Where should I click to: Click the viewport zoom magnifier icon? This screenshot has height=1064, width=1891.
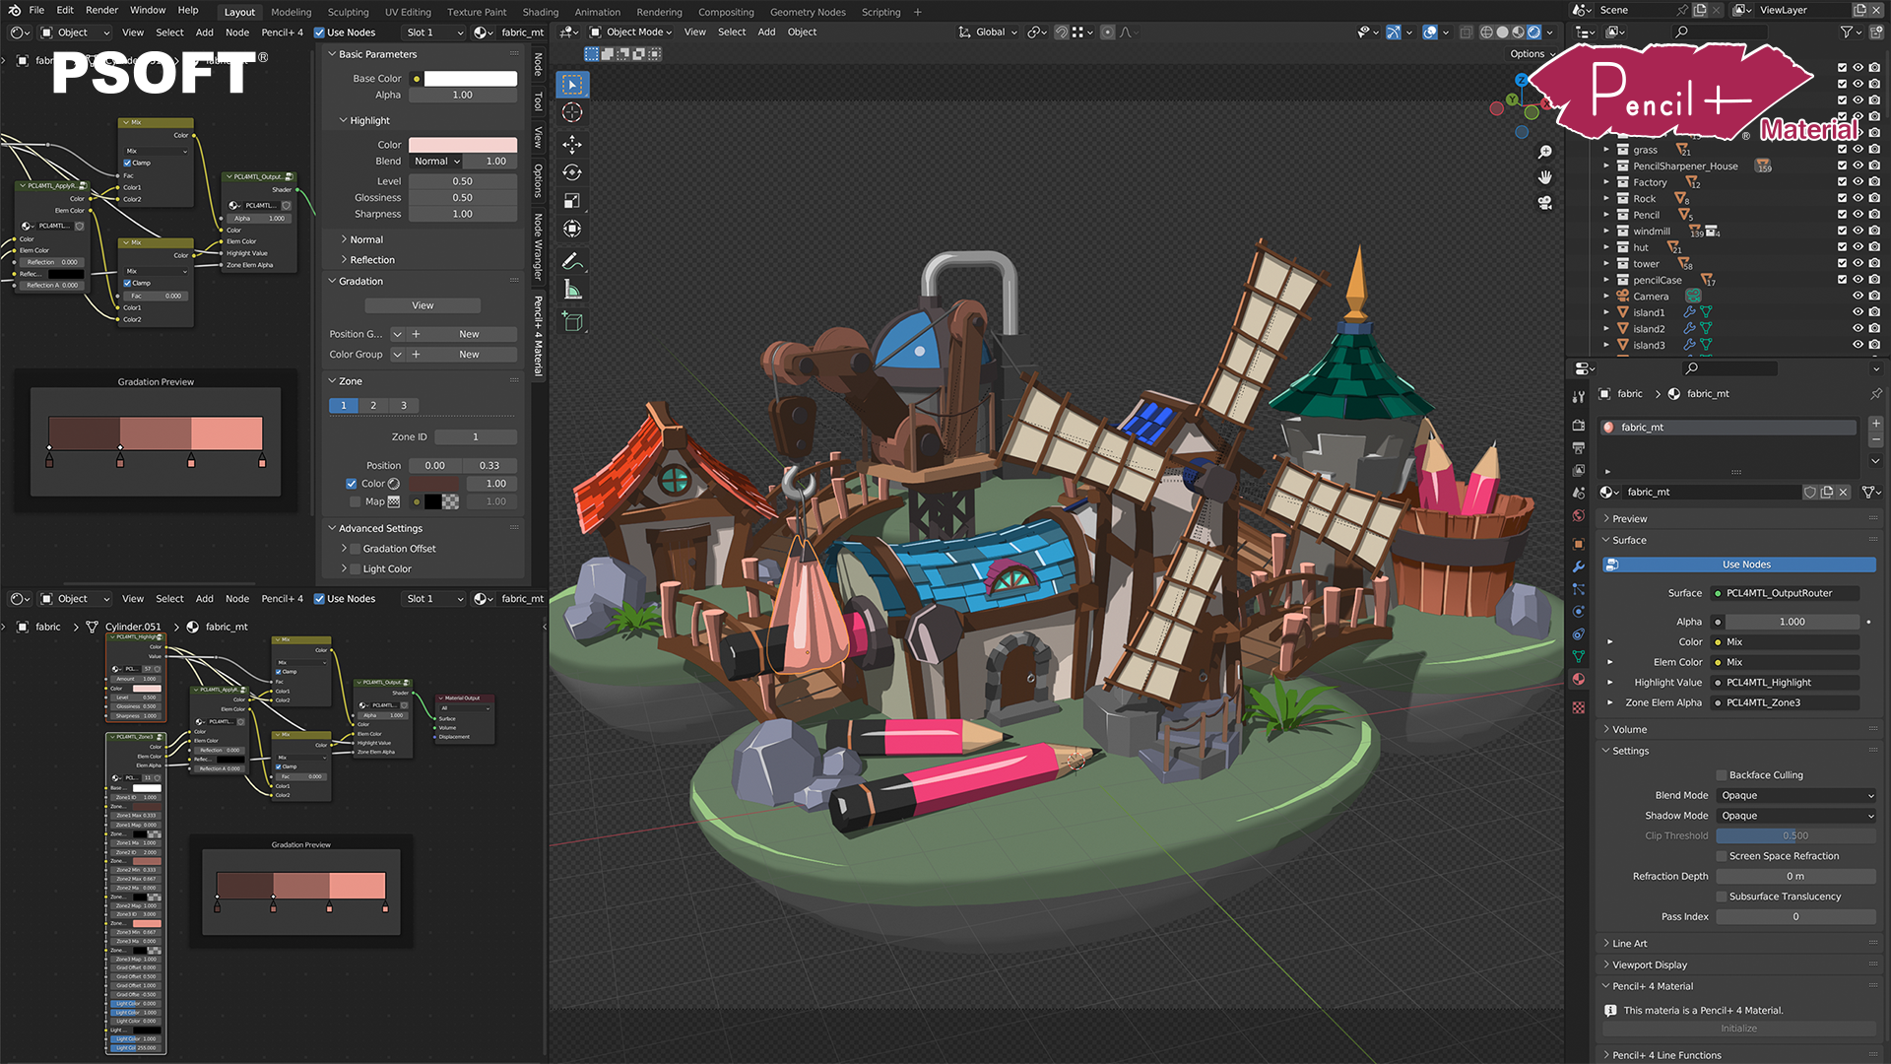pyautogui.click(x=1545, y=153)
